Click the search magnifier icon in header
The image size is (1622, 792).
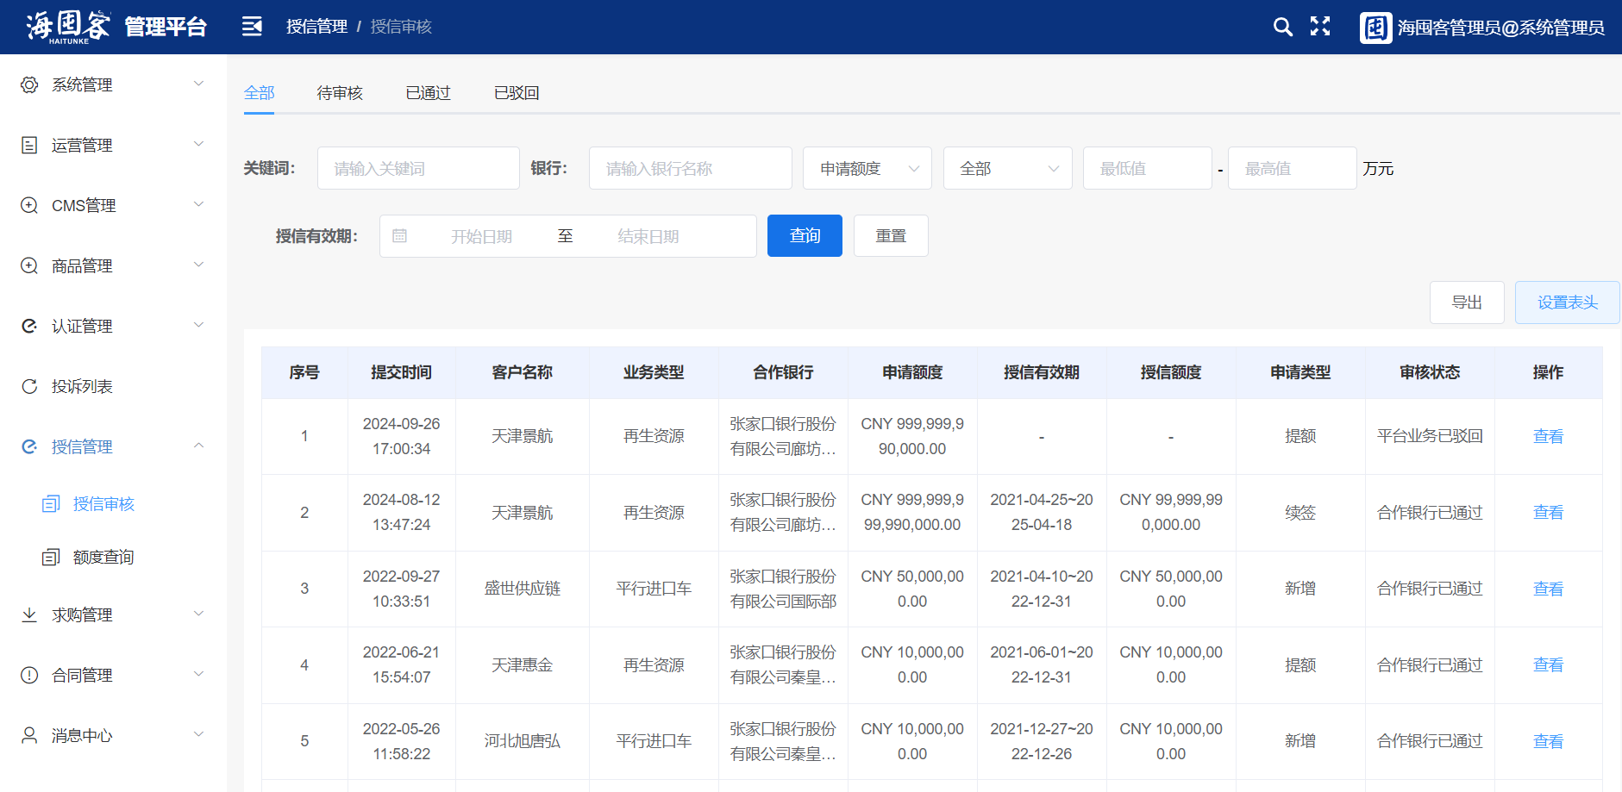(x=1282, y=27)
